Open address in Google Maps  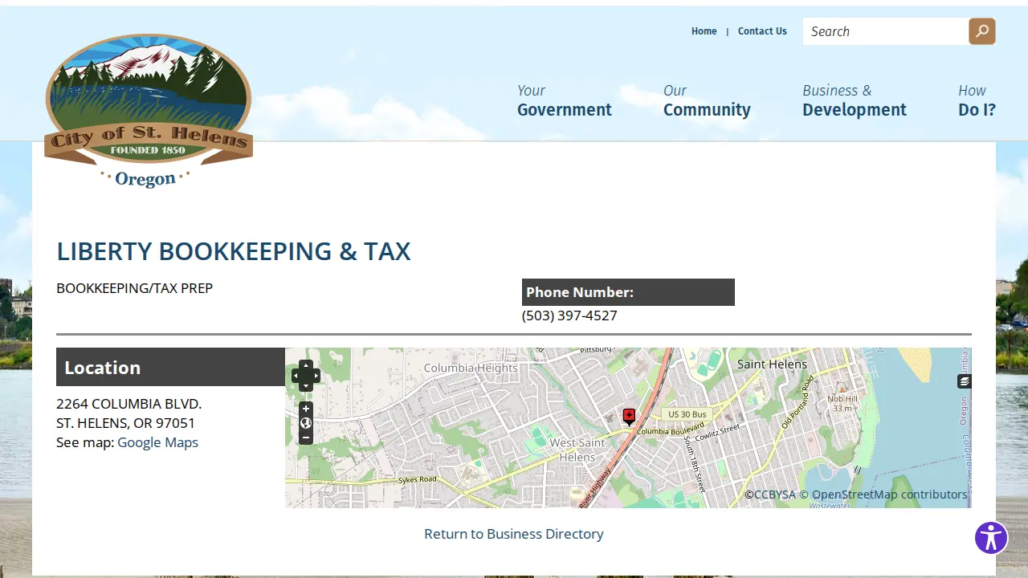tap(157, 442)
